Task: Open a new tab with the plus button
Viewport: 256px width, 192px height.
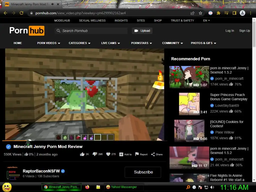Action: [x=67, y=4]
